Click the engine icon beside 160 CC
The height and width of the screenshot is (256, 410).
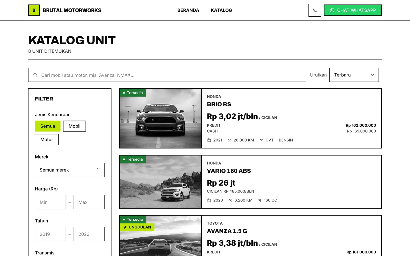[260, 200]
